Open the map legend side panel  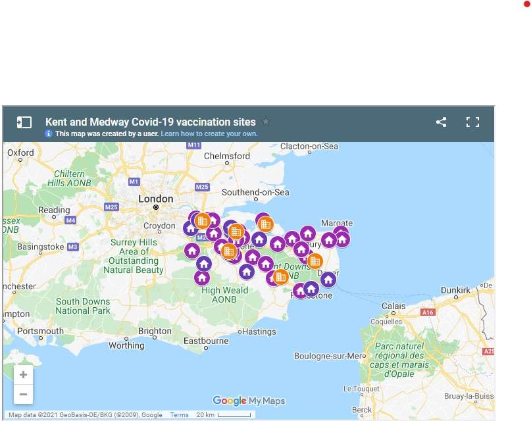[x=24, y=122]
